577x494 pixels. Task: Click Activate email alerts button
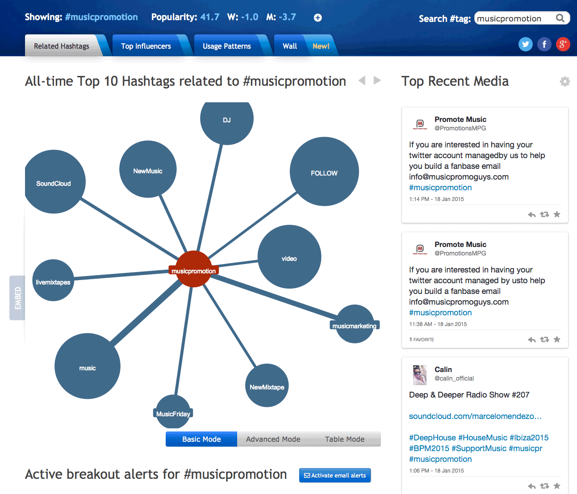tap(335, 475)
